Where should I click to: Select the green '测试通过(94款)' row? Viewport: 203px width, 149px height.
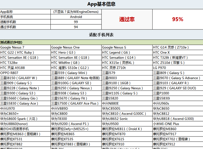click(101, 42)
